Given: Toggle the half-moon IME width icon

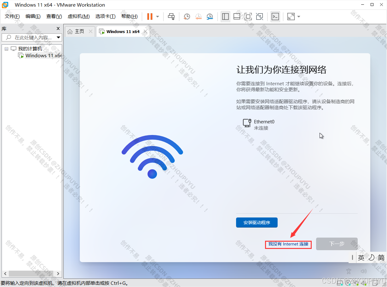Looking at the screenshot, I should coord(372,257).
